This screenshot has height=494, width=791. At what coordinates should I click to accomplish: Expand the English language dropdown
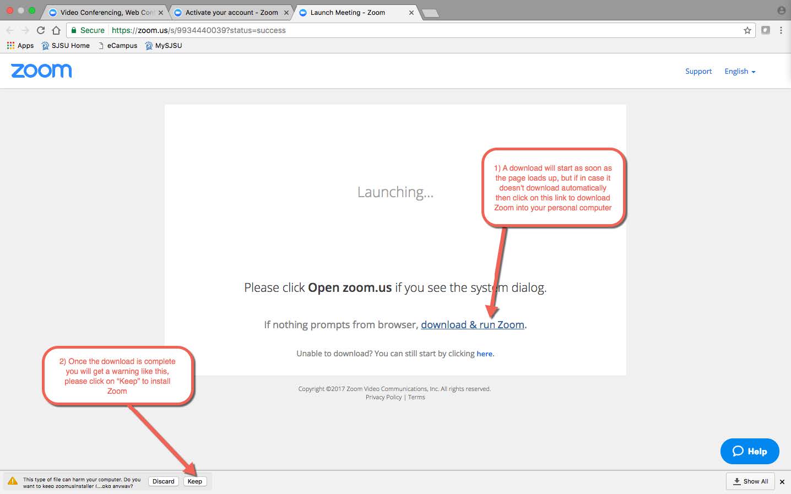[x=739, y=72]
